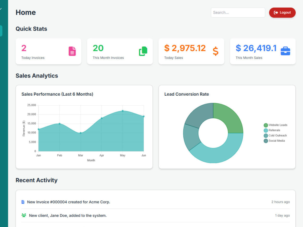This screenshot has width=303, height=227.
Task: Click the blue briefcase icon
Action: [285, 51]
